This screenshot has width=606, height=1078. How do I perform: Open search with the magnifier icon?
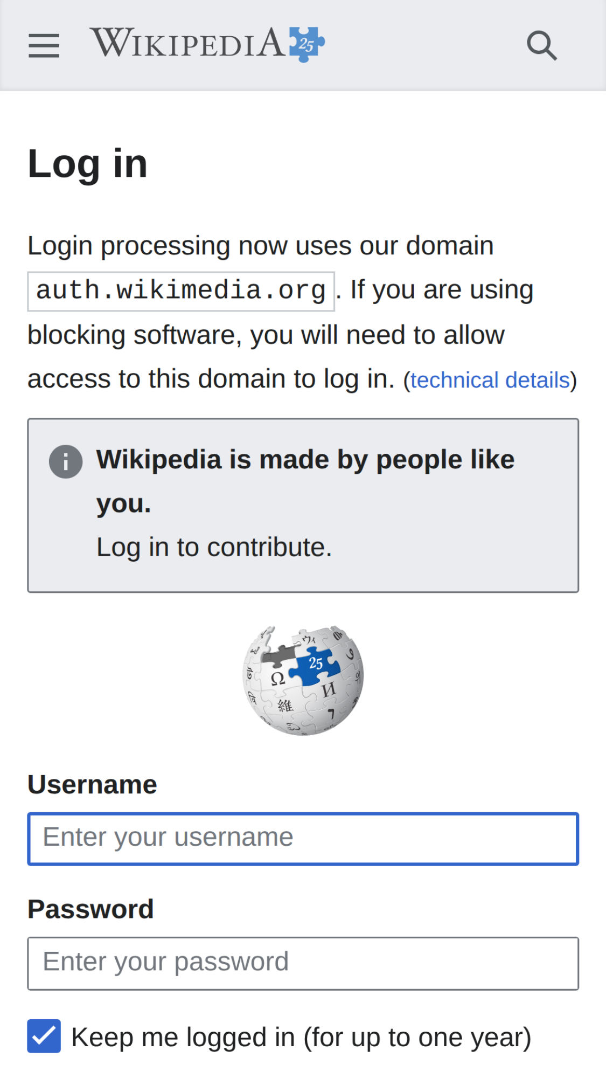click(541, 45)
